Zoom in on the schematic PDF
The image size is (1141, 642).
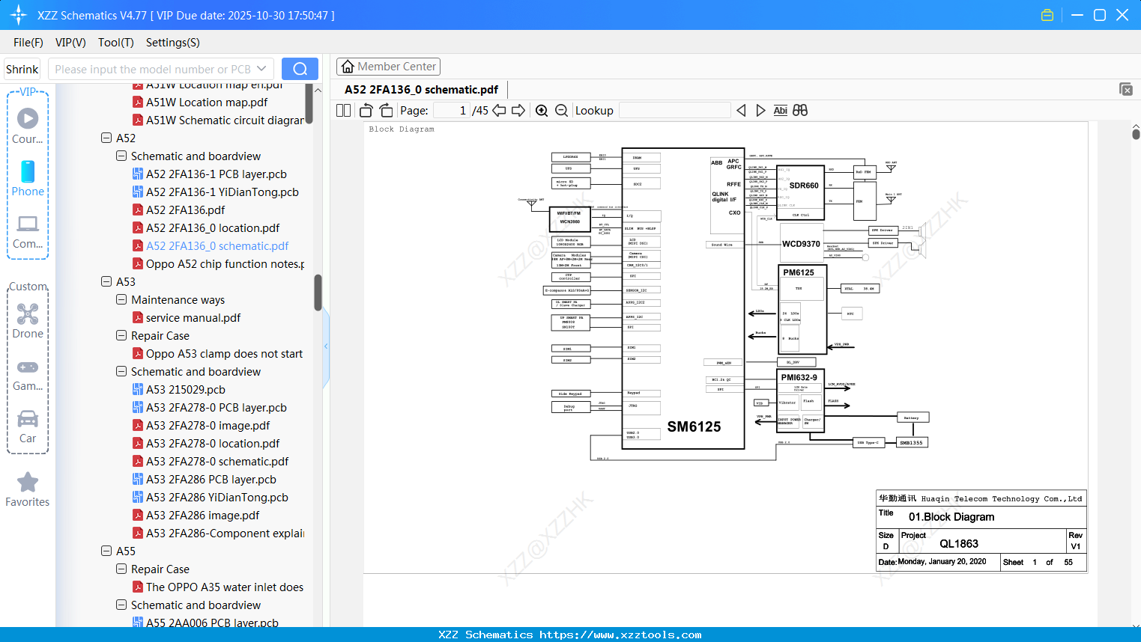542,110
